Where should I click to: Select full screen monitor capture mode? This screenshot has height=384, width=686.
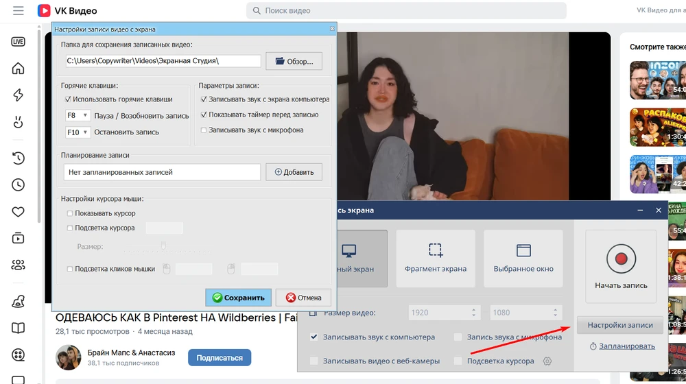tap(362, 259)
